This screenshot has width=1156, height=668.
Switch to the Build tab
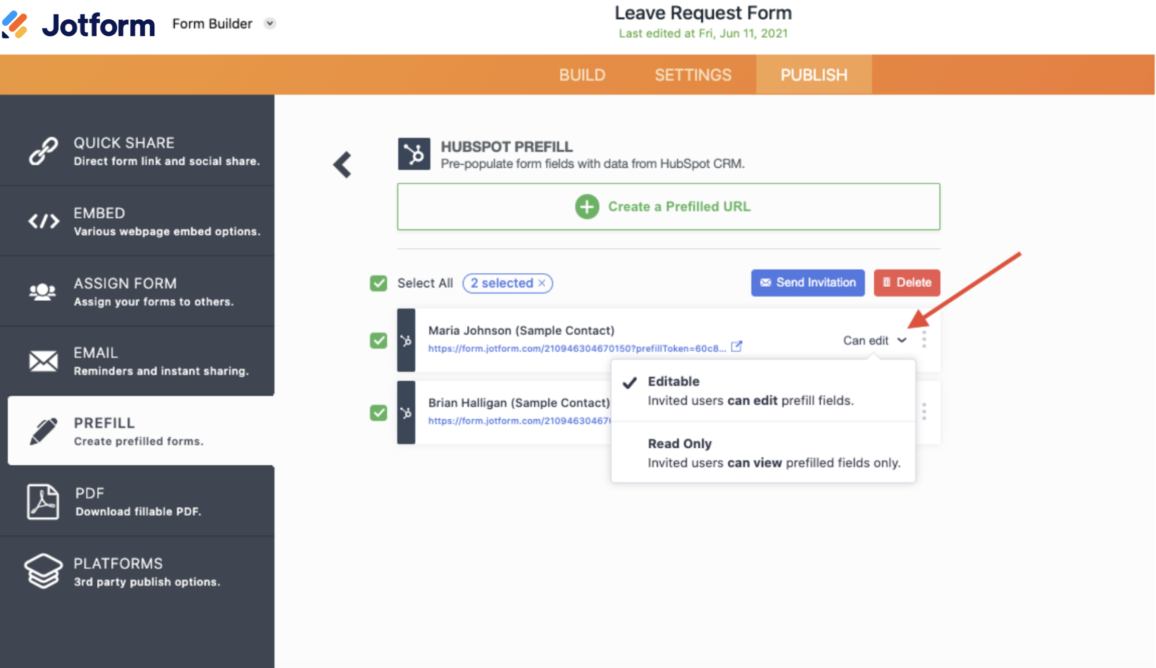pyautogui.click(x=582, y=75)
